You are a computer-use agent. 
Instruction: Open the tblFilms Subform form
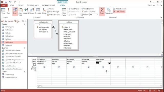tap(11, 77)
